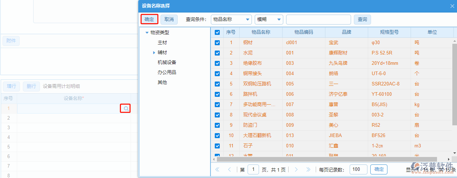
Task: Uncheck the 钢材 row checkbox
Action: click(217, 43)
